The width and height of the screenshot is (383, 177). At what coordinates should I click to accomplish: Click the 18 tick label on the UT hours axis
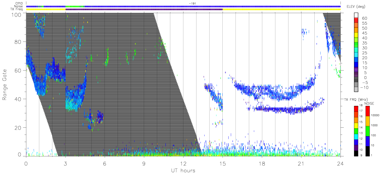click(262, 163)
